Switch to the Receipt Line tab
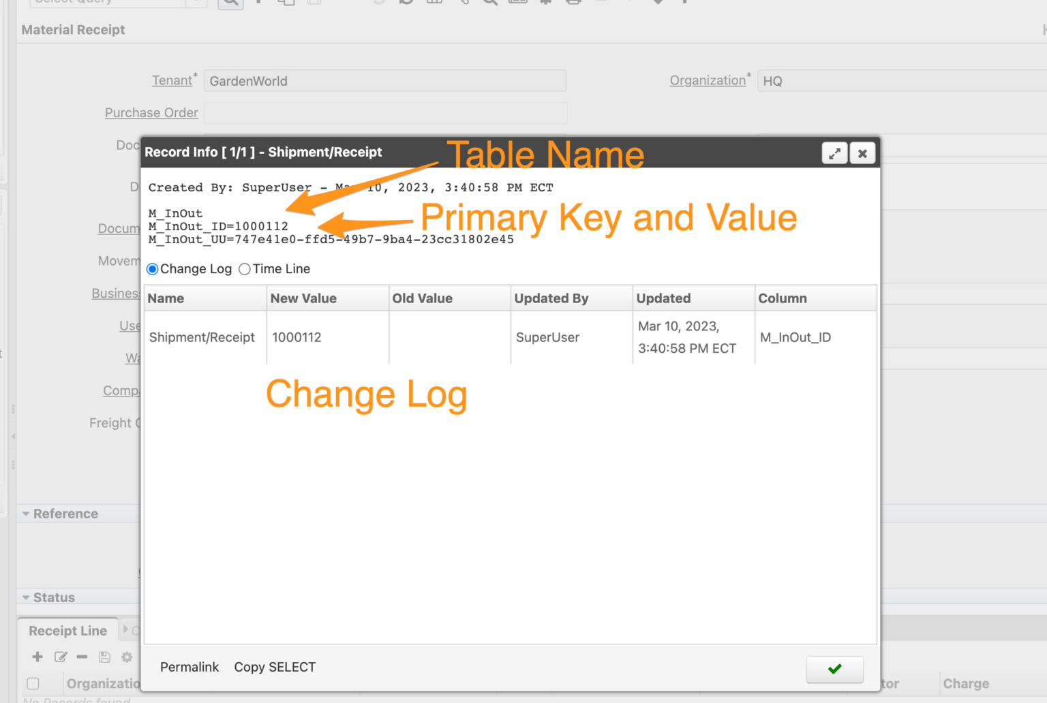Viewport: 1047px width, 703px height. coord(67,630)
